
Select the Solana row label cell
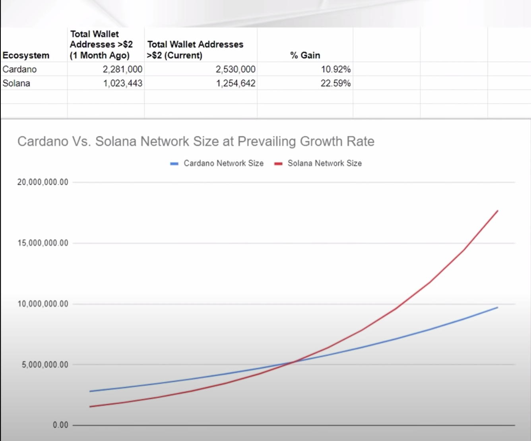point(34,83)
